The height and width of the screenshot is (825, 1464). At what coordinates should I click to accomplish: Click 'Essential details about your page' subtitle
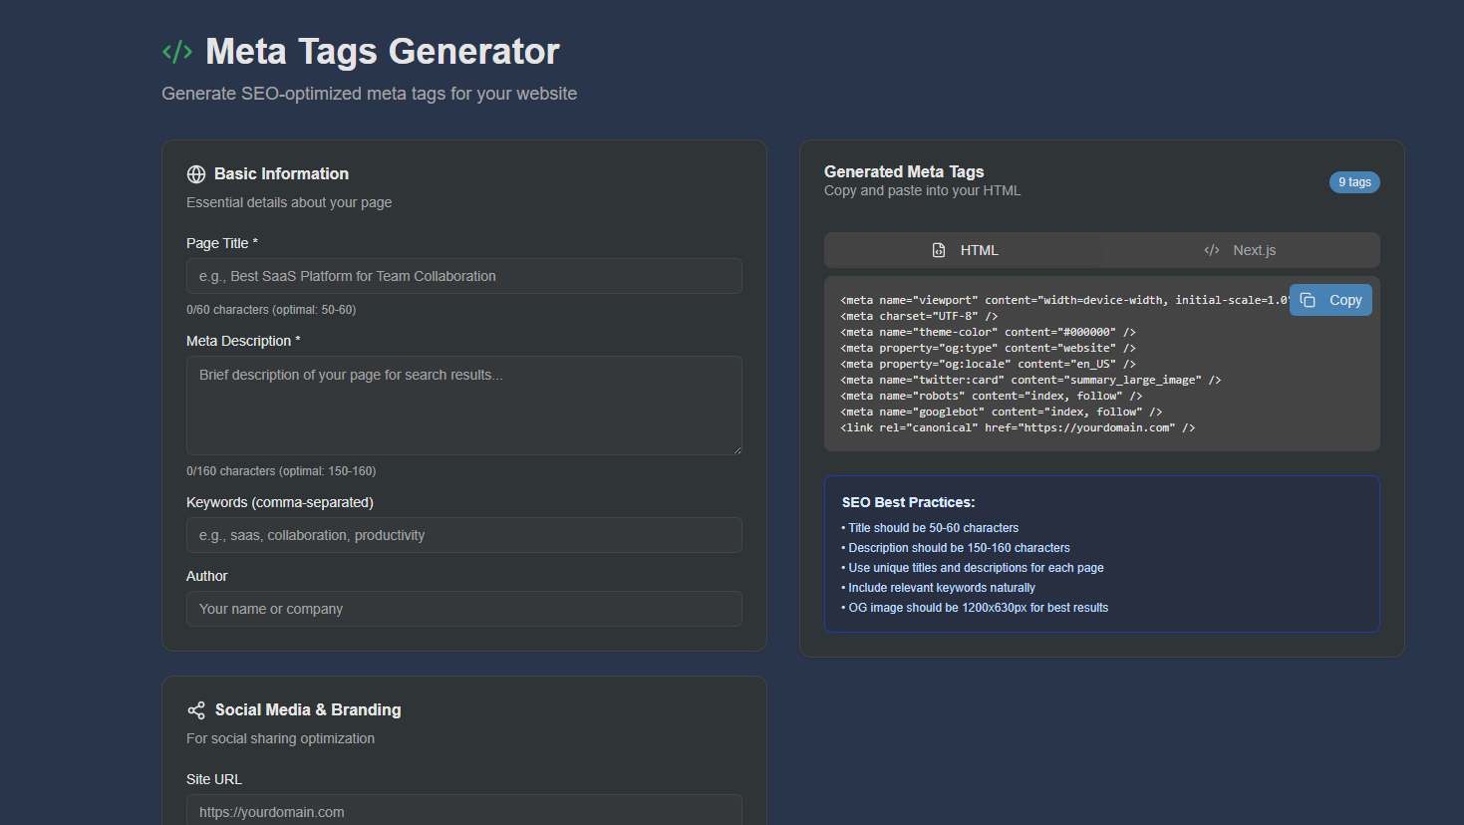point(289,202)
